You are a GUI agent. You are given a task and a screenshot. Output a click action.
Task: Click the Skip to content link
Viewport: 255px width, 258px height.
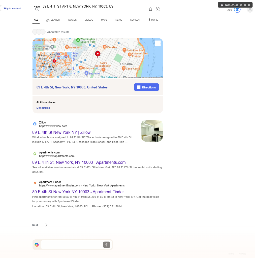click(12, 8)
